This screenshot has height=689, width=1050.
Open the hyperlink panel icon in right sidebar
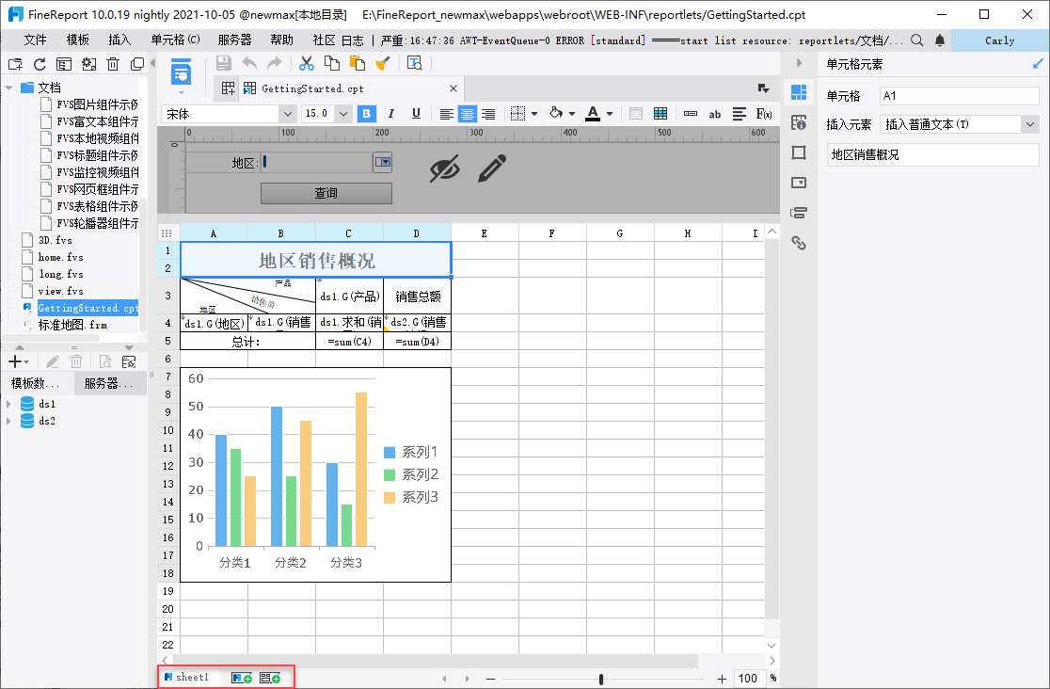point(799,243)
